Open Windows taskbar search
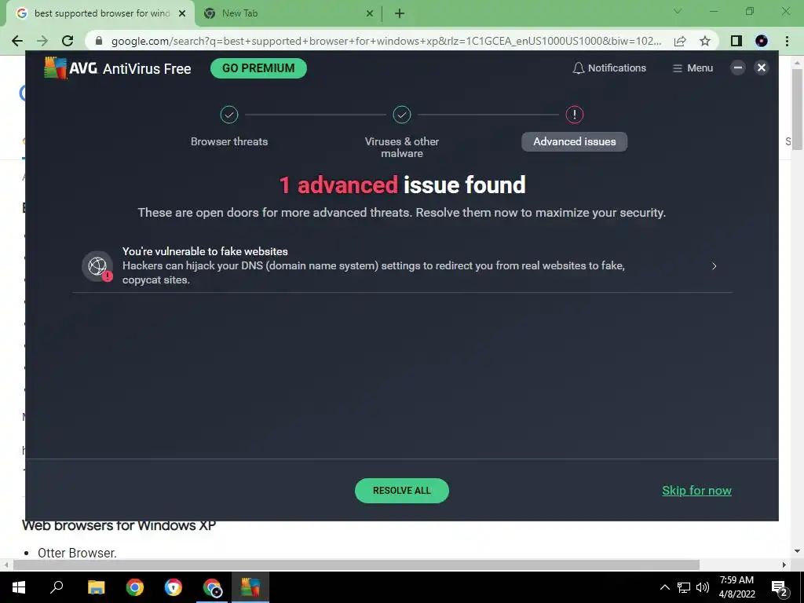Screen dimensions: 804x603 point(57,587)
